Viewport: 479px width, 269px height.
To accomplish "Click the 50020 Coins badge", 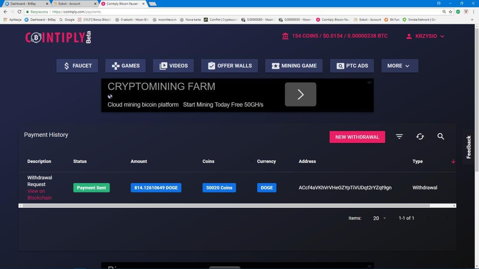I will click(x=219, y=188).
